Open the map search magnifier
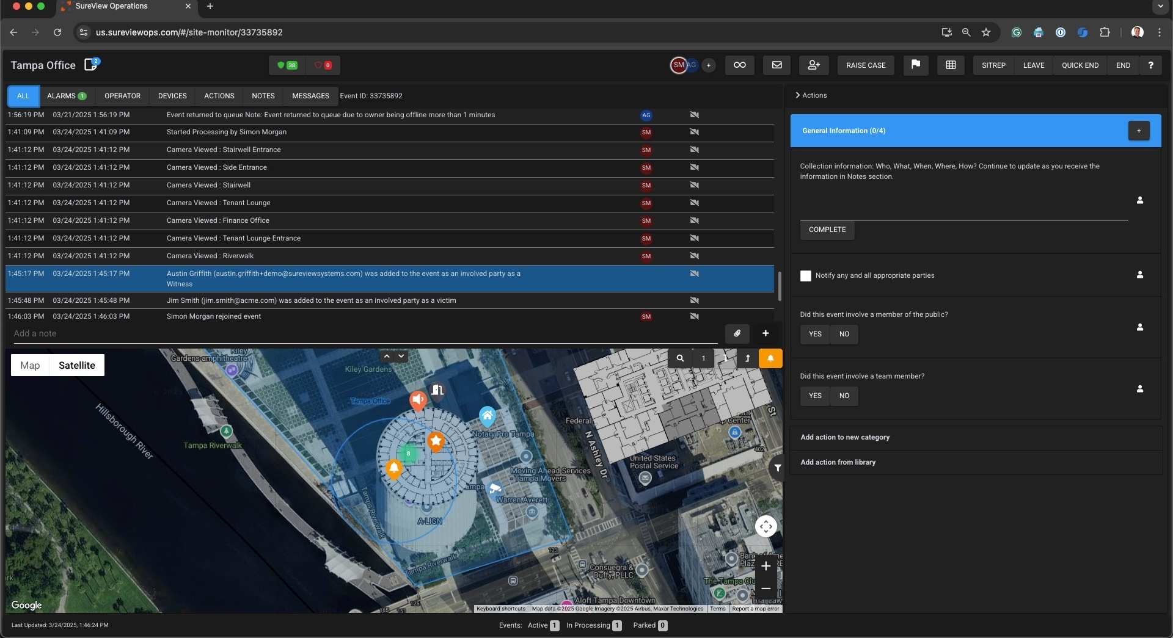This screenshot has height=638, width=1173. click(x=680, y=358)
